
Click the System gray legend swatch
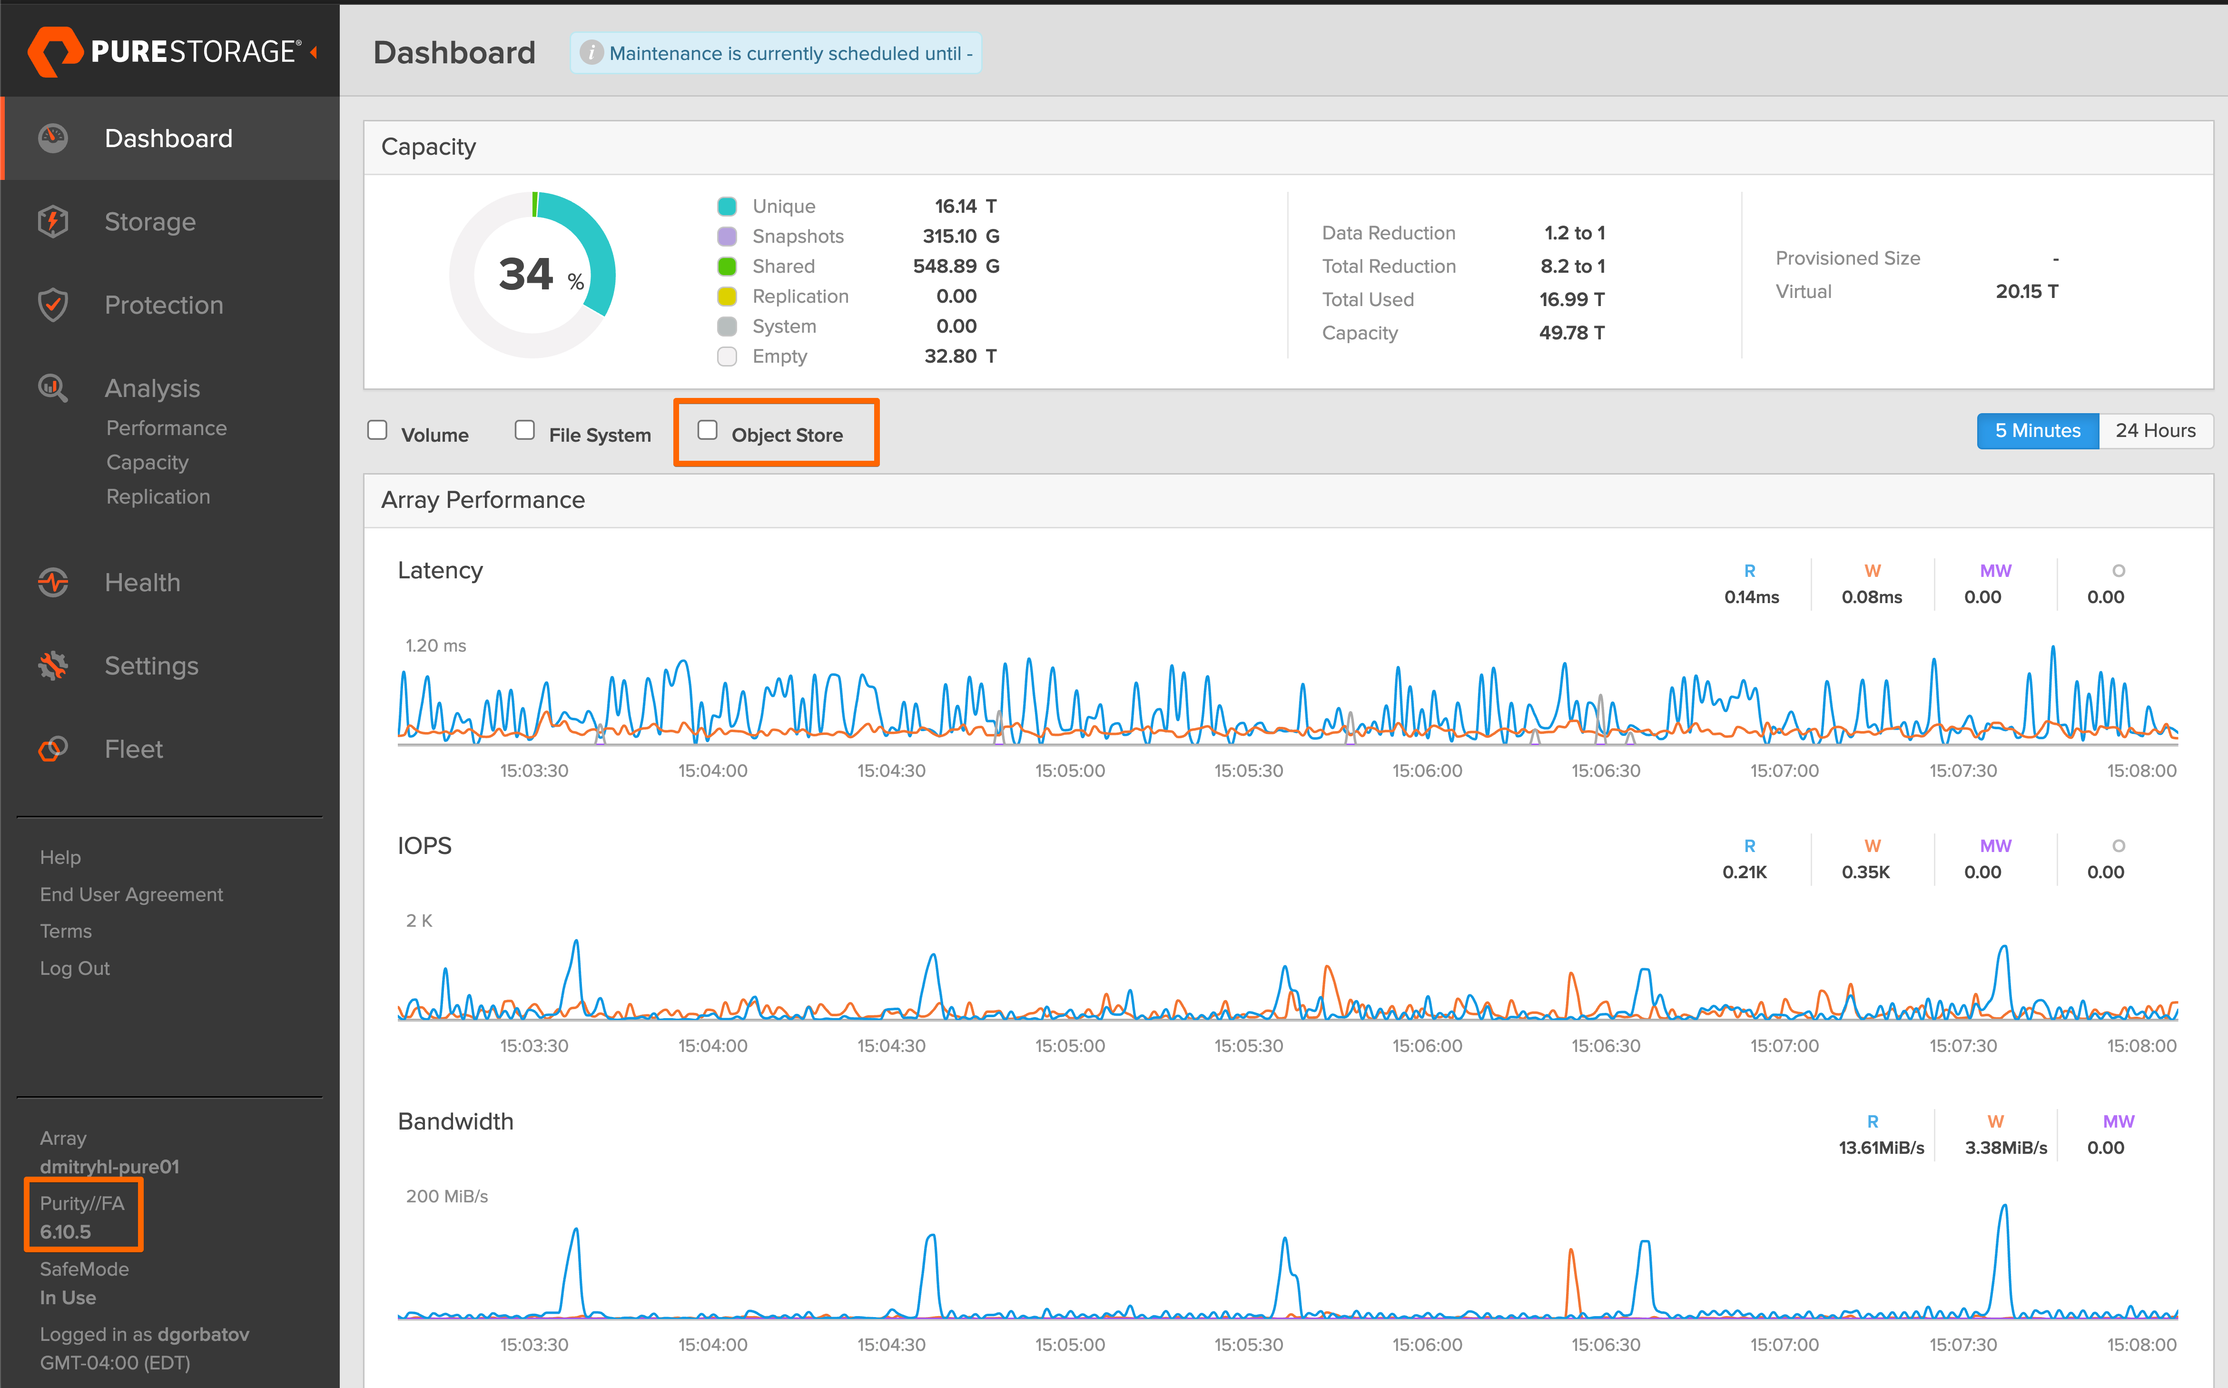coord(727,327)
